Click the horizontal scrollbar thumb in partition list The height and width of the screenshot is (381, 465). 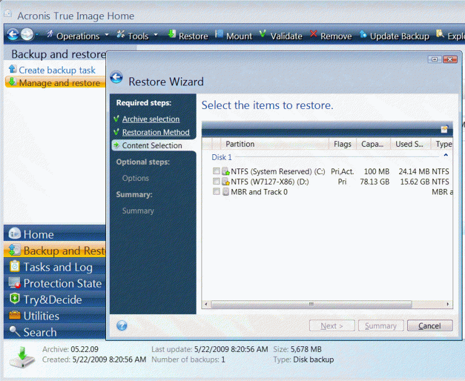click(311, 304)
